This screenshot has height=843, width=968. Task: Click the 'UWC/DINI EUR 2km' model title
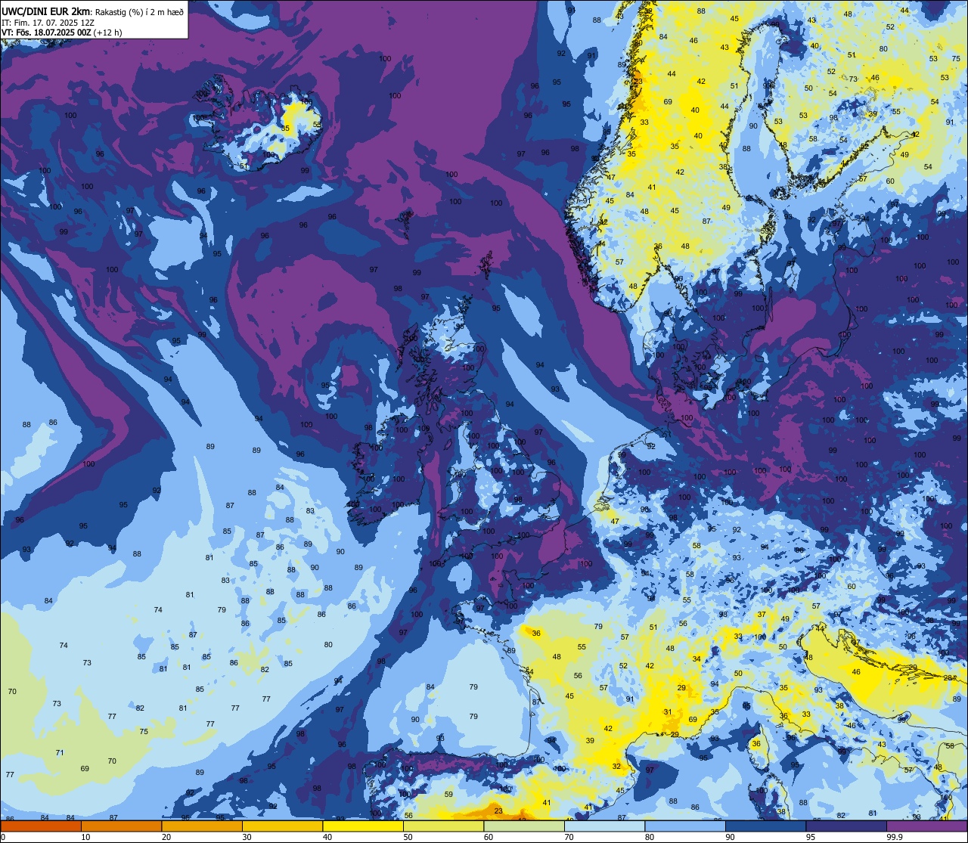pyautogui.click(x=46, y=11)
